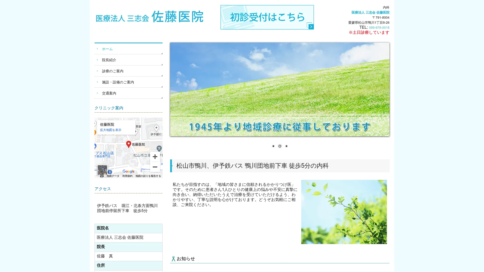Click the ※土日診療しています notice
This screenshot has height=272, width=484.
(369, 32)
